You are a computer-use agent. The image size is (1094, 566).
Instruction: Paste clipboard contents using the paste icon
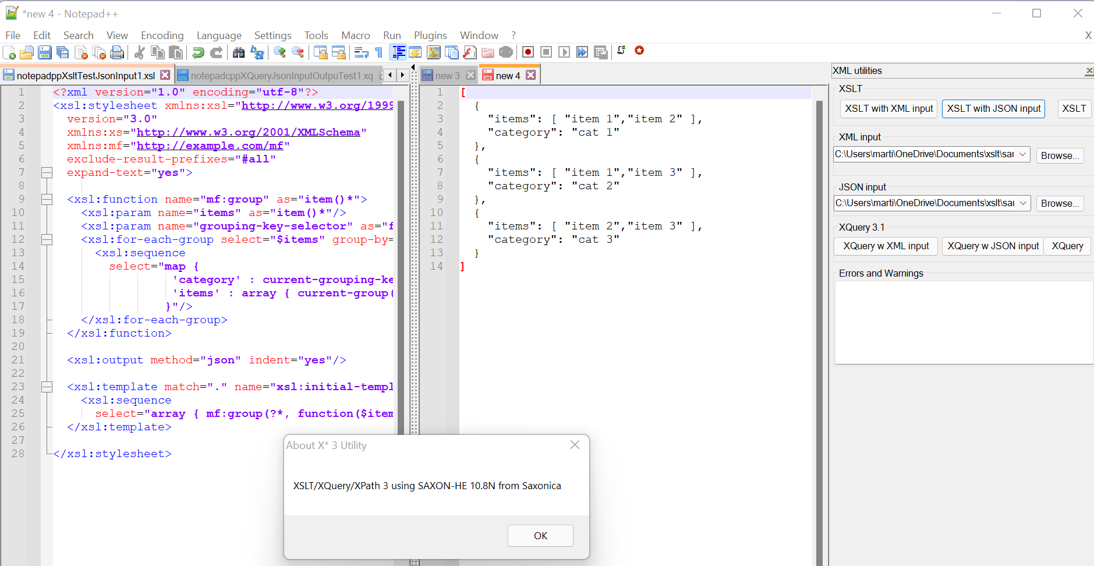pyautogui.click(x=176, y=52)
